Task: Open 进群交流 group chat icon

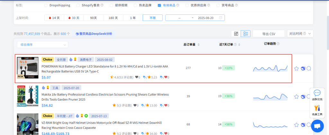Action: [x=317, y=95]
